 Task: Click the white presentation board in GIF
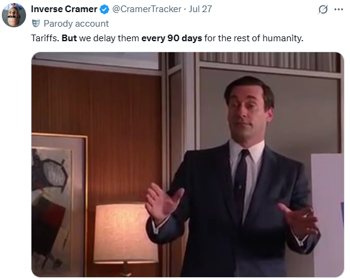click(x=328, y=215)
